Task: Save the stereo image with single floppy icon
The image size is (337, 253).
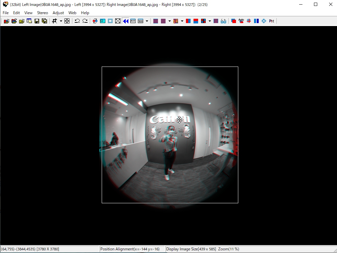Action: click(x=37, y=21)
